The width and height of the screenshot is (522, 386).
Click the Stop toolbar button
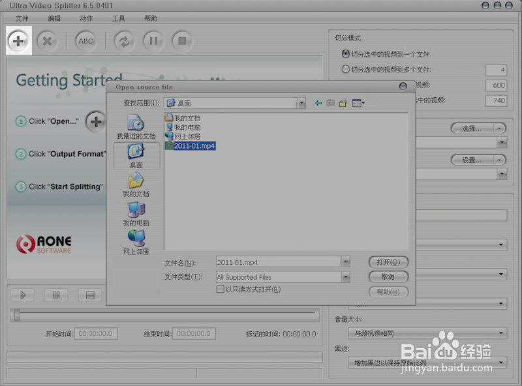(x=182, y=41)
